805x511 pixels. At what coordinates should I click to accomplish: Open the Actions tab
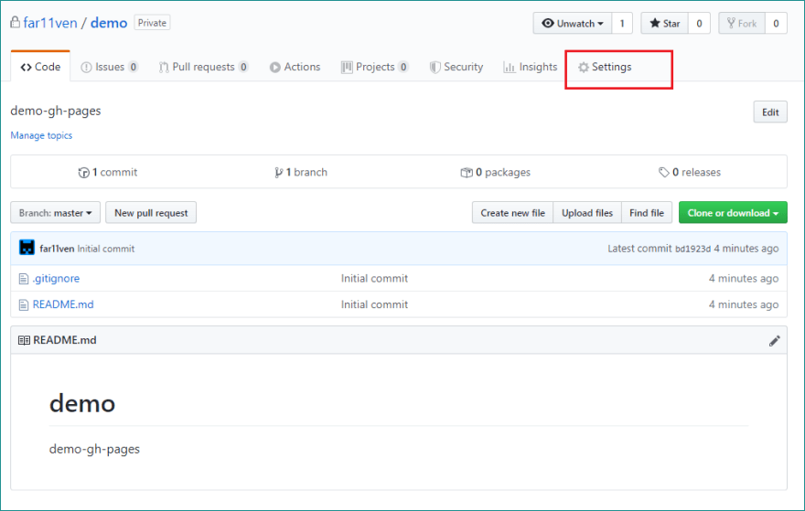(295, 67)
